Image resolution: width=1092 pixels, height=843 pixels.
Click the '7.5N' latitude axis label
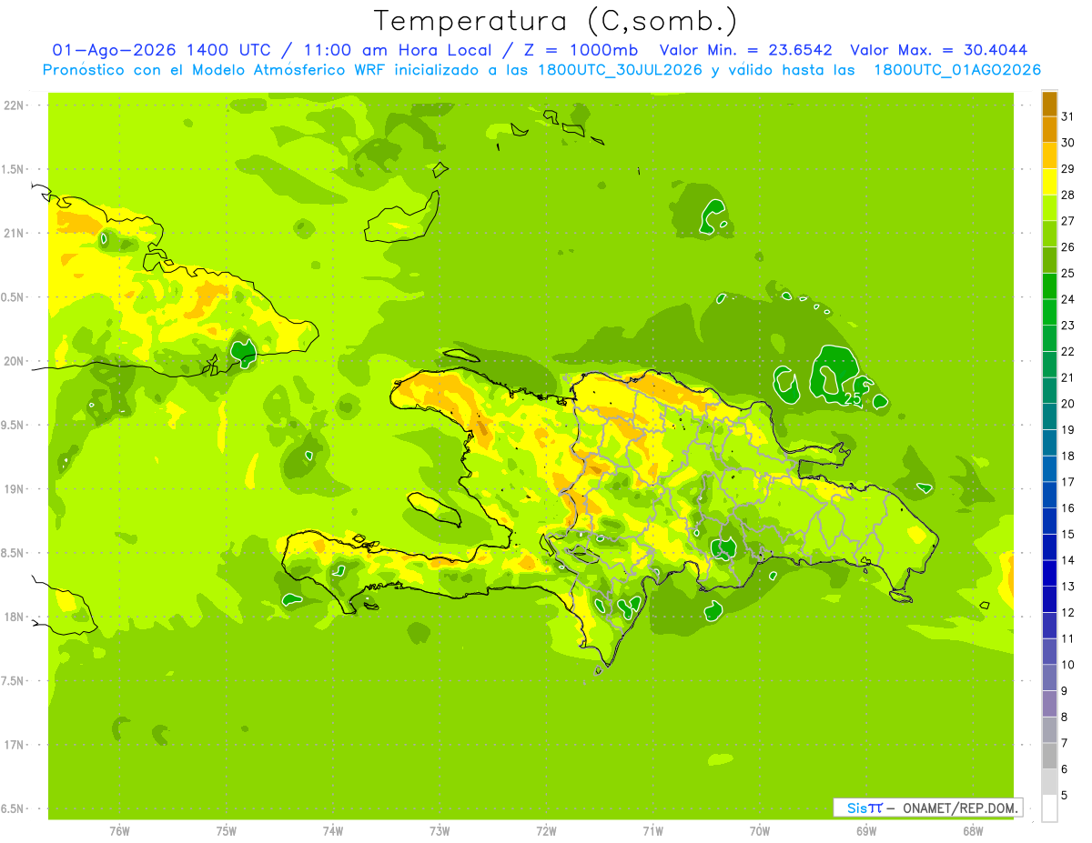coord(14,681)
